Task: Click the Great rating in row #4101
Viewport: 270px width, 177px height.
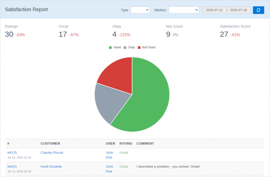Action: [x=124, y=166]
